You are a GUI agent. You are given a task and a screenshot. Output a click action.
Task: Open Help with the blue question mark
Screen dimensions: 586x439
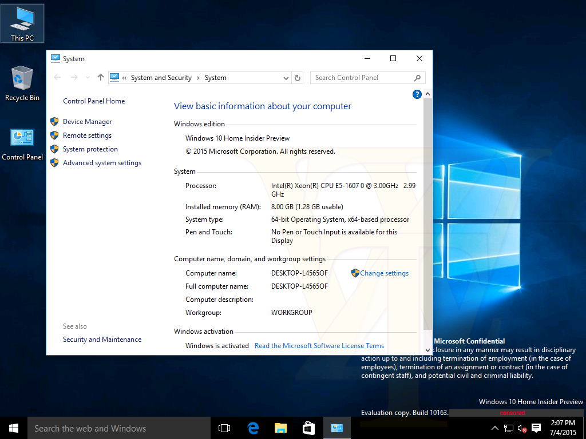tap(417, 94)
